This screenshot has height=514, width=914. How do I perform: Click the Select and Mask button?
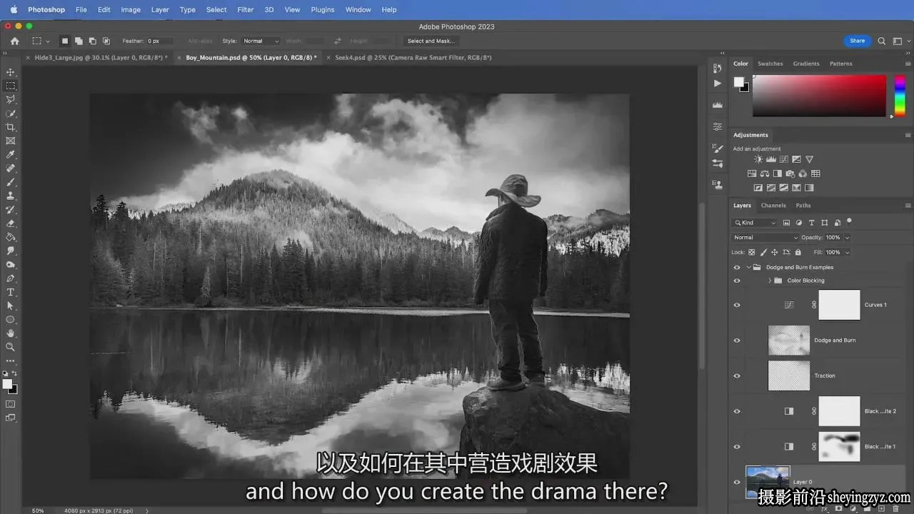click(431, 41)
